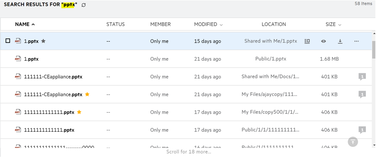Expand the Size column sort chevron
The width and height of the screenshot is (377, 158).
pyautogui.click(x=340, y=25)
